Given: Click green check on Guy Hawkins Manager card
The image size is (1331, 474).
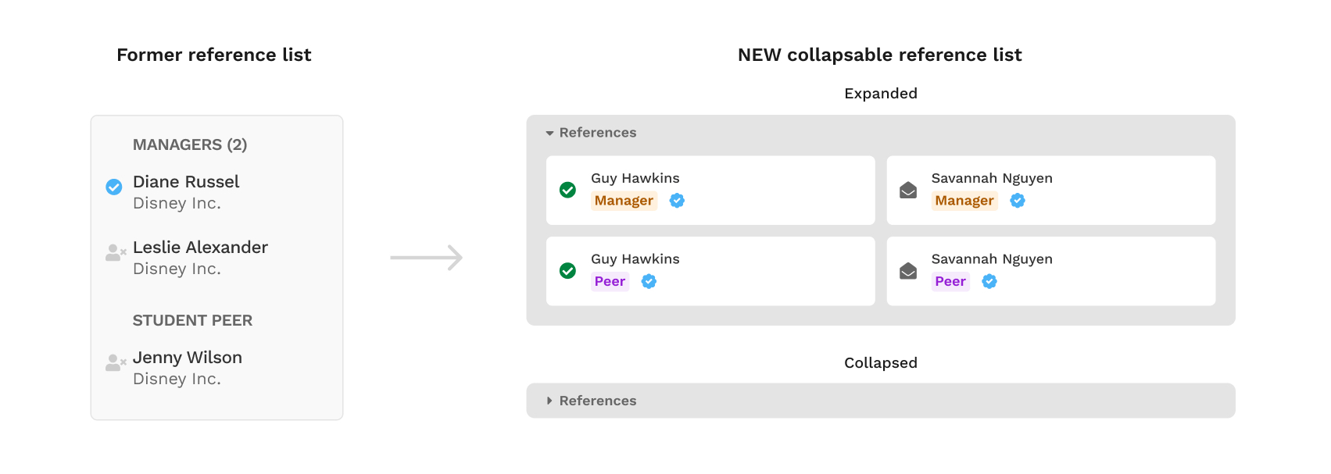Looking at the screenshot, I should tap(568, 190).
